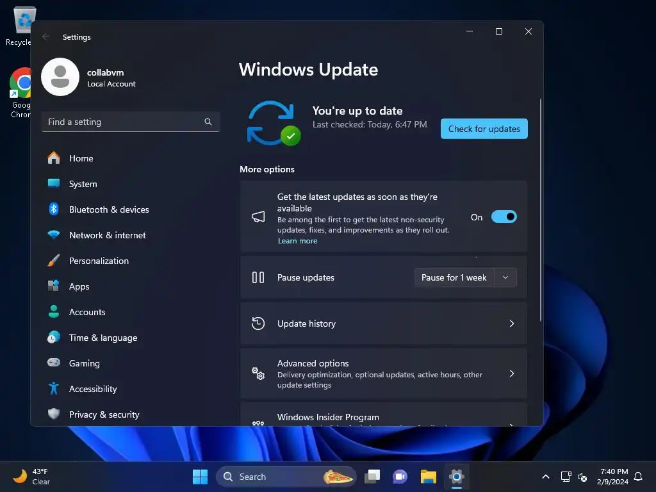Open Advanced options page
The height and width of the screenshot is (492, 656).
pyautogui.click(x=384, y=373)
